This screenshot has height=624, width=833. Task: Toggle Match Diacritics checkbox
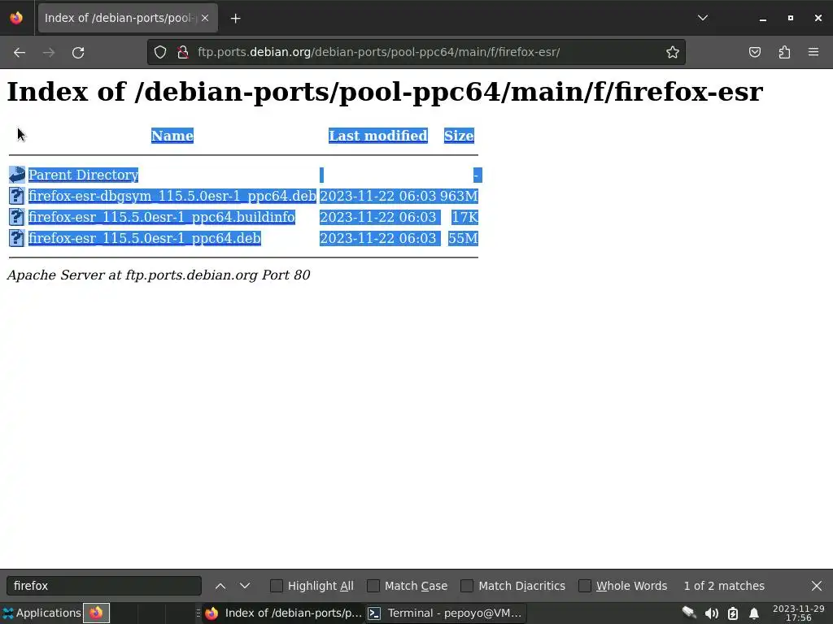tap(467, 586)
